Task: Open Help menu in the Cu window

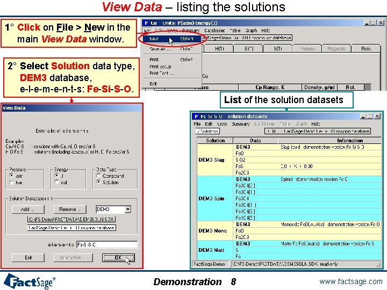Action: [x=266, y=31]
